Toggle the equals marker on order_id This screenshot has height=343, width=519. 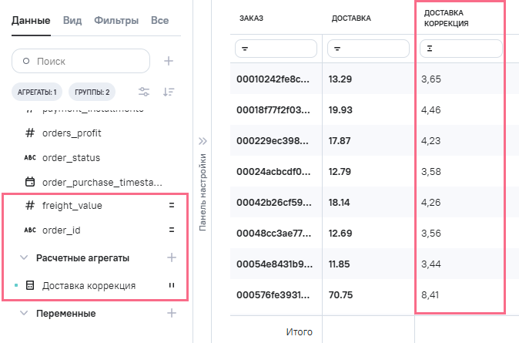click(172, 230)
